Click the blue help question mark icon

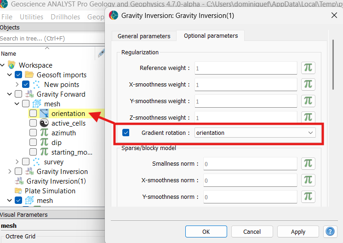[329, 231]
